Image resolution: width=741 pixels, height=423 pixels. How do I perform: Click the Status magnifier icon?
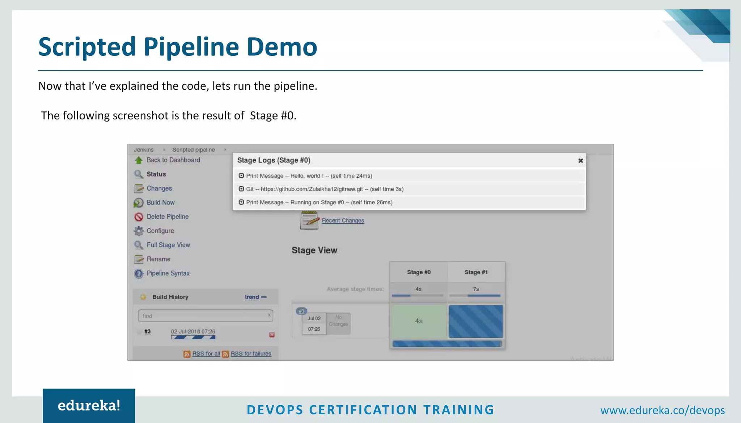click(139, 174)
